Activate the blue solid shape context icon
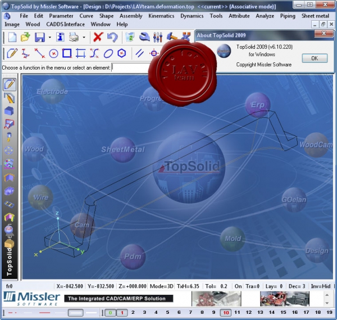Image resolution: width=337 pixels, height=320 pixels. tap(9, 111)
